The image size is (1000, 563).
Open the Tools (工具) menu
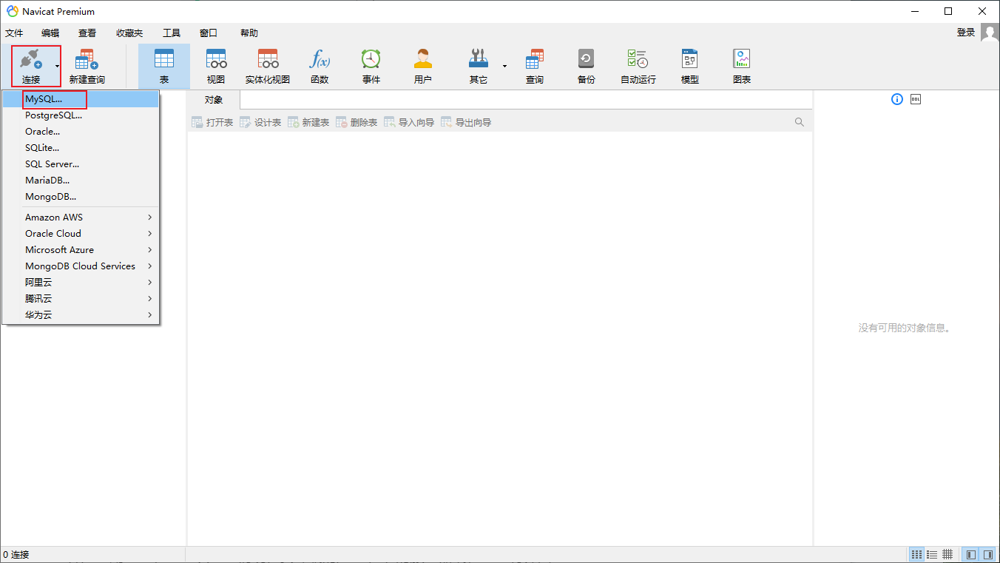172,33
